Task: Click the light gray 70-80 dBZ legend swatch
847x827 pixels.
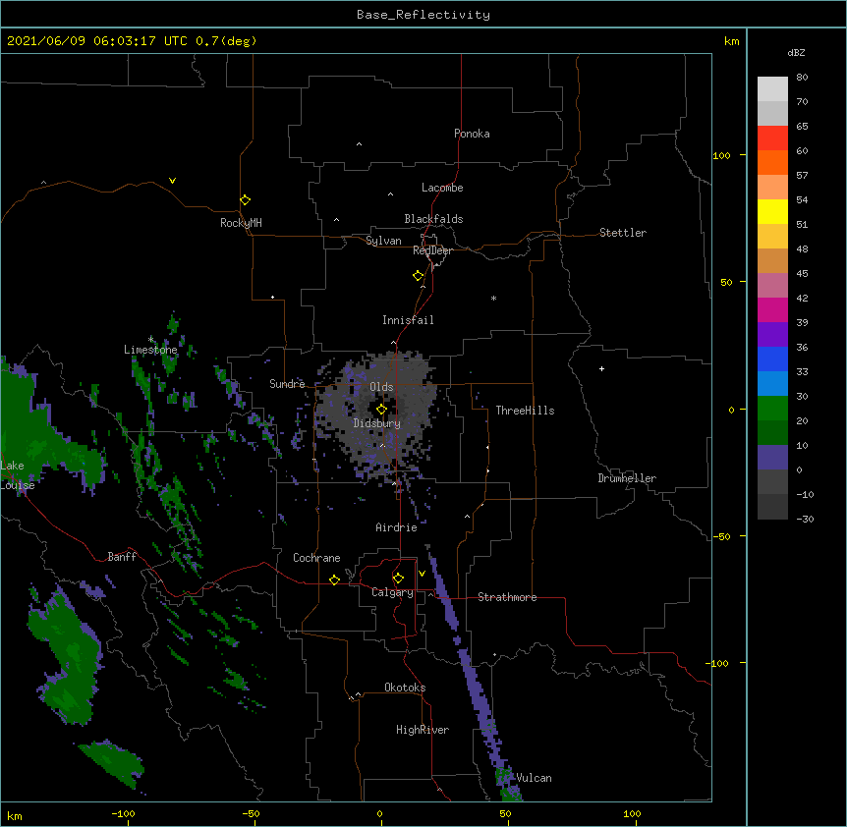Action: tap(772, 89)
